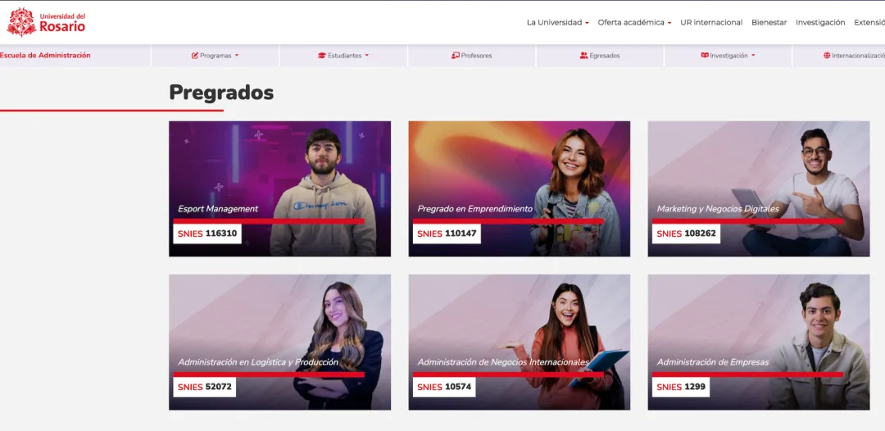Open the Programas submenu caret
The width and height of the screenshot is (885, 431).
coord(237,56)
